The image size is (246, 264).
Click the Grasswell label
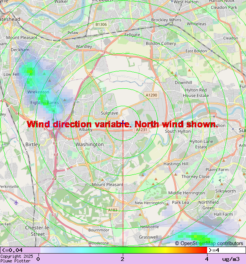(x=149, y=237)
